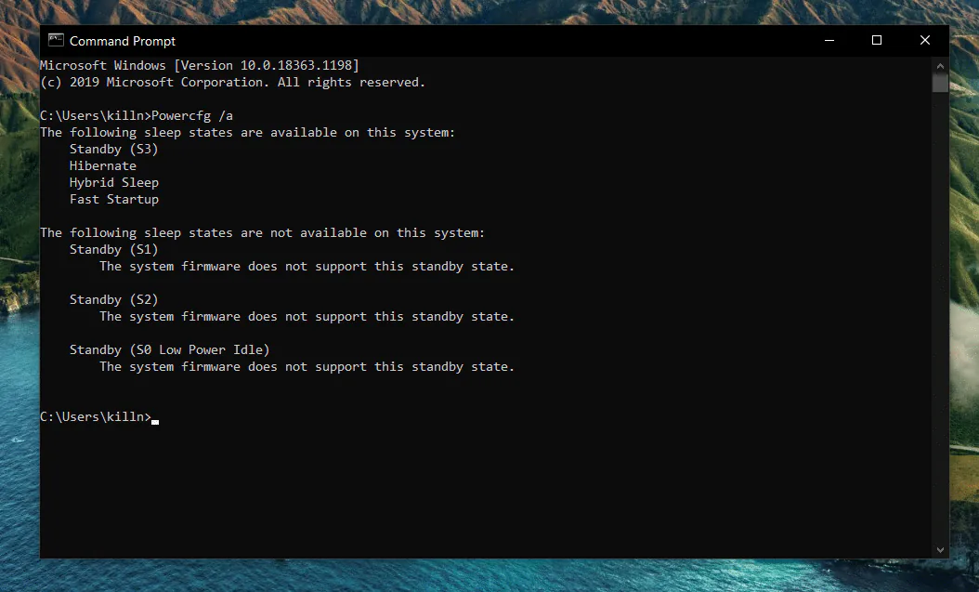Click the 'Standby (S0 Low Power Idle)' line
This screenshot has height=592, width=979.
(169, 349)
